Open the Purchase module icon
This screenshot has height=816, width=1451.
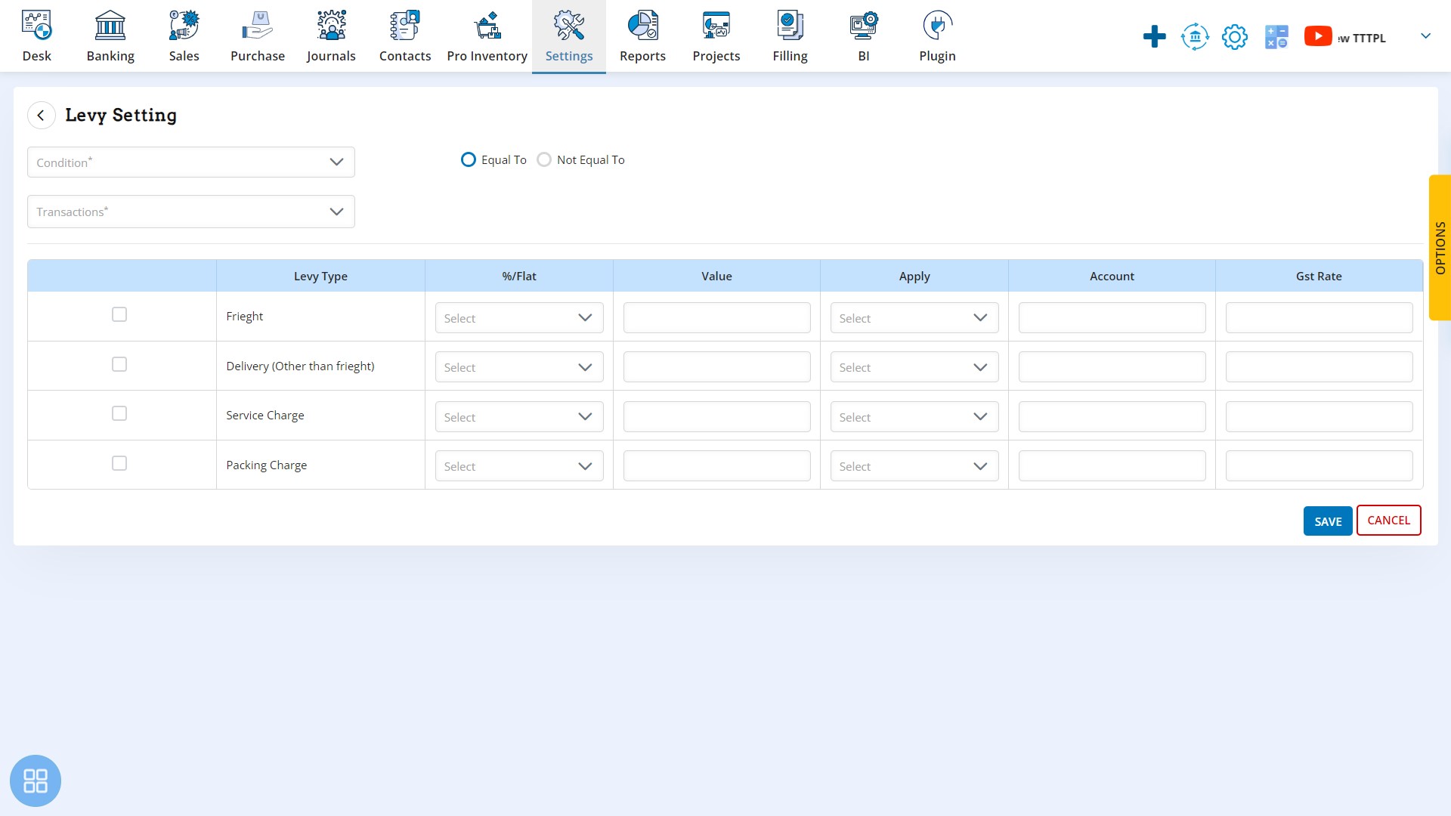(x=258, y=26)
